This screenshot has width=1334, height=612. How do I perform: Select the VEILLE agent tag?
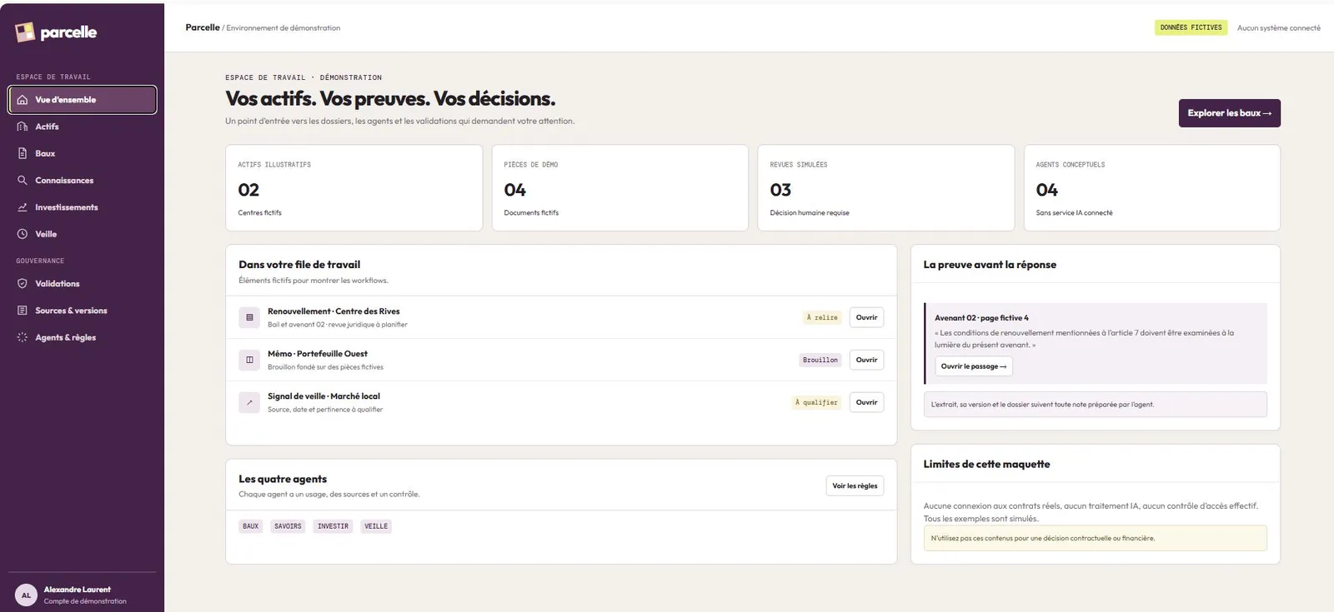click(x=376, y=526)
